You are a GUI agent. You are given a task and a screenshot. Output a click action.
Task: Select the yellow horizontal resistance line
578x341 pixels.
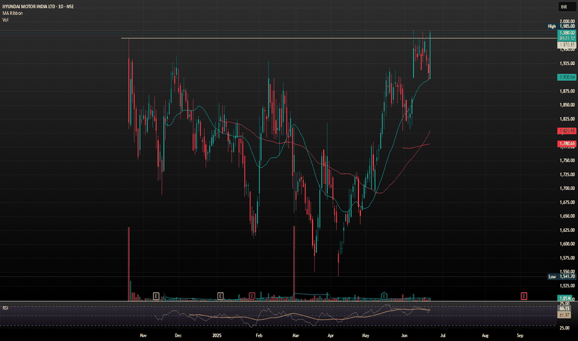339,38
